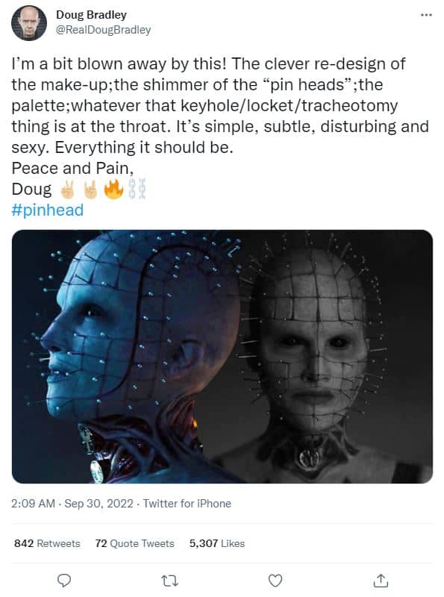This screenshot has height=597, width=444.
Task: Open the Twitter for iPhone source link
Action: [x=187, y=503]
